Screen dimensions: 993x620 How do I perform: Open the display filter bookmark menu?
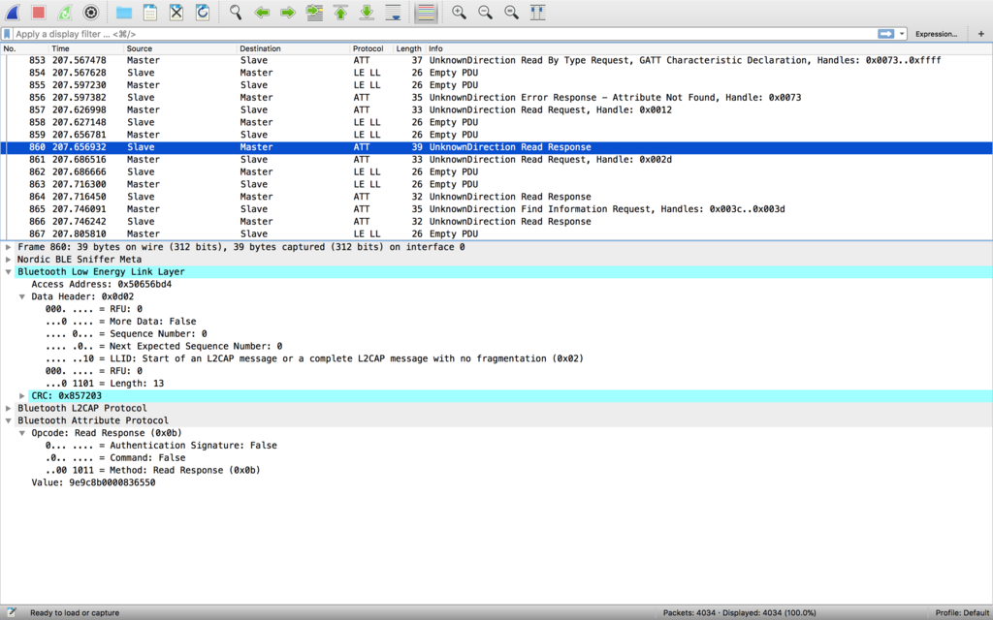(x=7, y=34)
